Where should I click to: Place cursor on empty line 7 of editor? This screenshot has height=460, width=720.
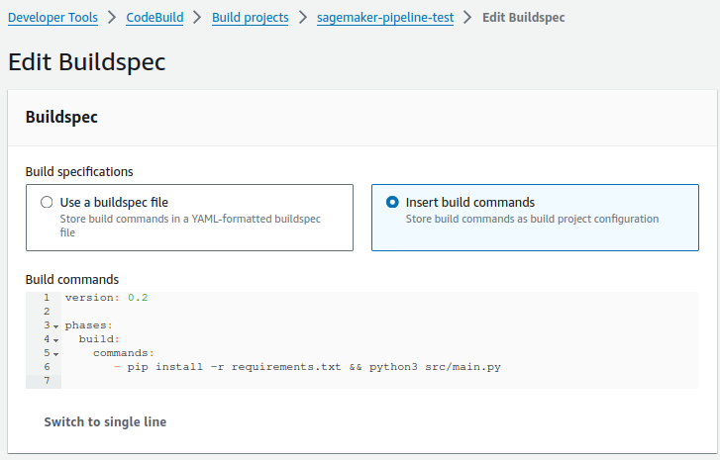pos(297,381)
